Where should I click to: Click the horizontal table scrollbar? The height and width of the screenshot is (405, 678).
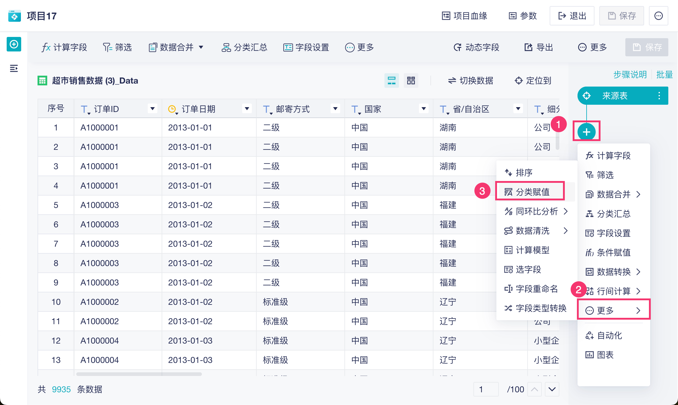click(x=139, y=374)
